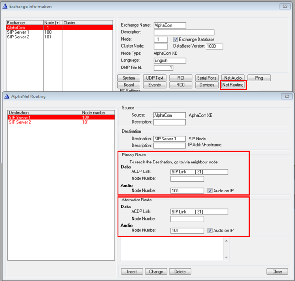The height and width of the screenshot is (281, 295).
Task: Toggle Audio on IP in Alternative Route
Action: point(210,230)
